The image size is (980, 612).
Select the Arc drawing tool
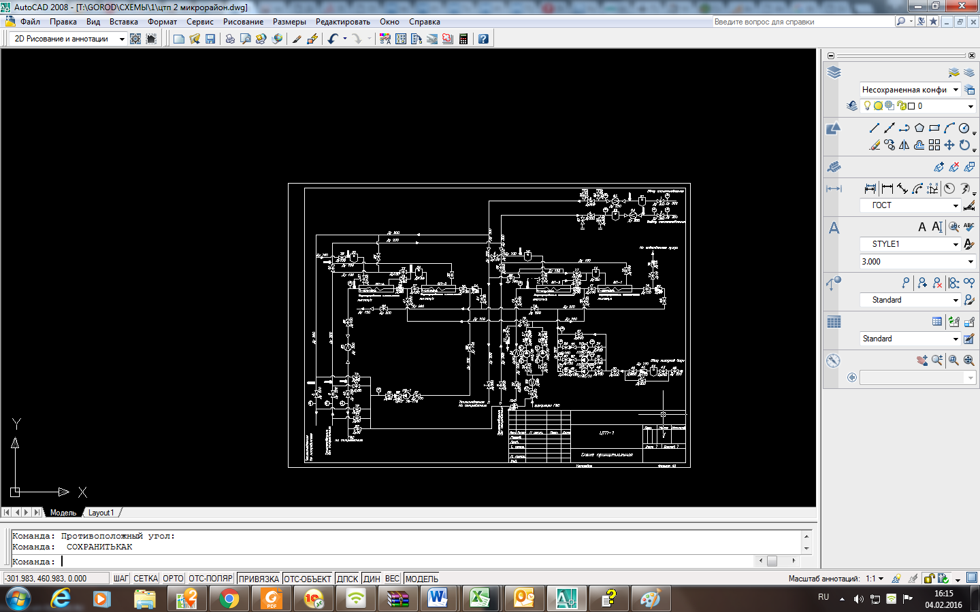949,128
